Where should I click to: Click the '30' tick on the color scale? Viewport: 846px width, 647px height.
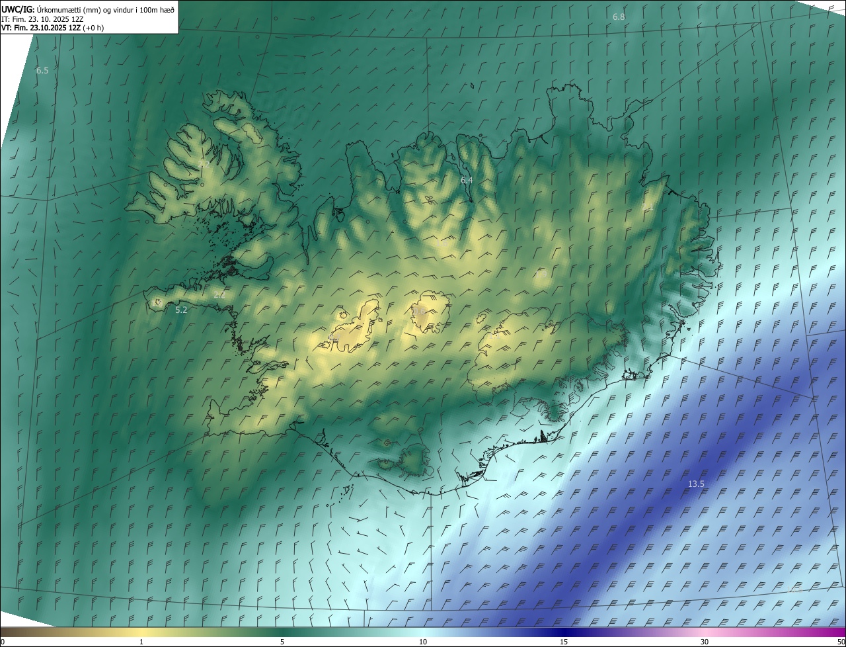705,642
